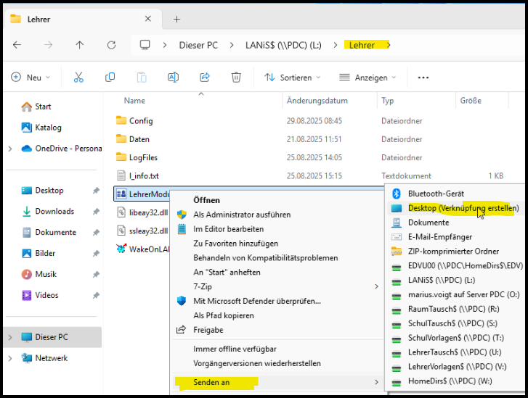Choose Desktop (Verknüpfung erstellen) option
Image resolution: width=528 pixels, height=398 pixels.
(x=463, y=208)
